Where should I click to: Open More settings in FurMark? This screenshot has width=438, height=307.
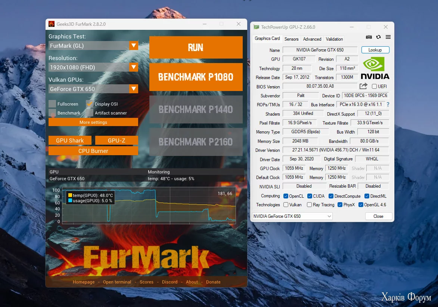click(x=93, y=122)
